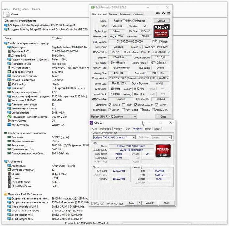This screenshot has width=229, height=226.
Task: Toggle the DirectML checkbox
Action: 157,105
